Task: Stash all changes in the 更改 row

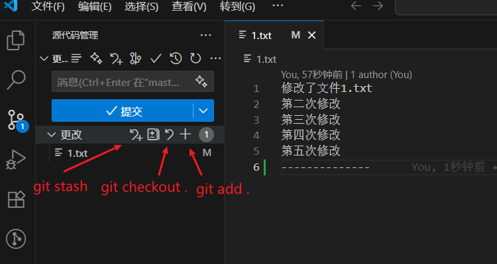Action: [136, 135]
